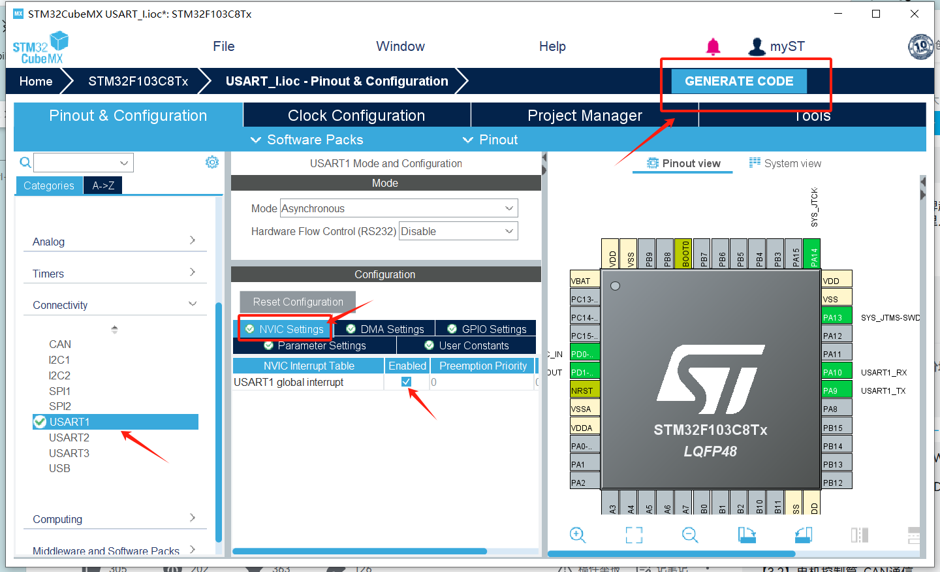Image resolution: width=940 pixels, height=572 pixels.
Task: Select the VBAT pin
Action: pyautogui.click(x=585, y=281)
